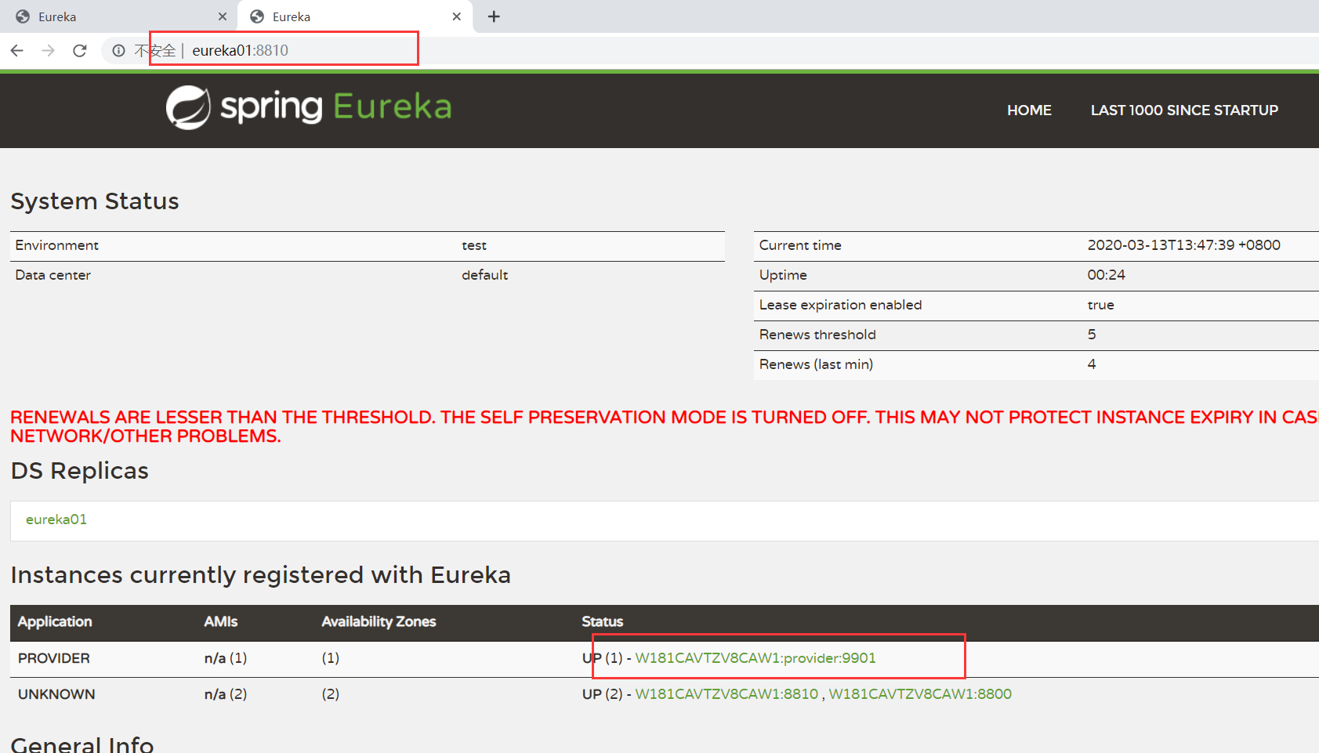
Task: Click the spring Eureka brand text
Action: coord(336,107)
